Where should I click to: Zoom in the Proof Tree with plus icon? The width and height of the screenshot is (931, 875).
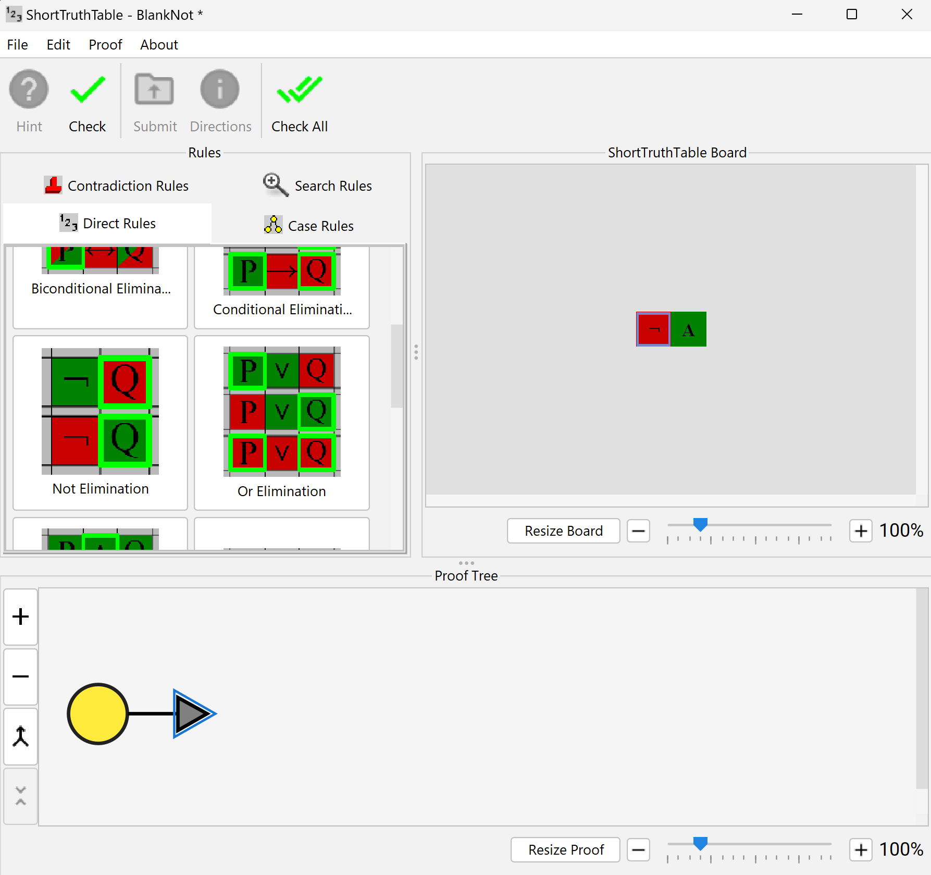tap(20, 617)
